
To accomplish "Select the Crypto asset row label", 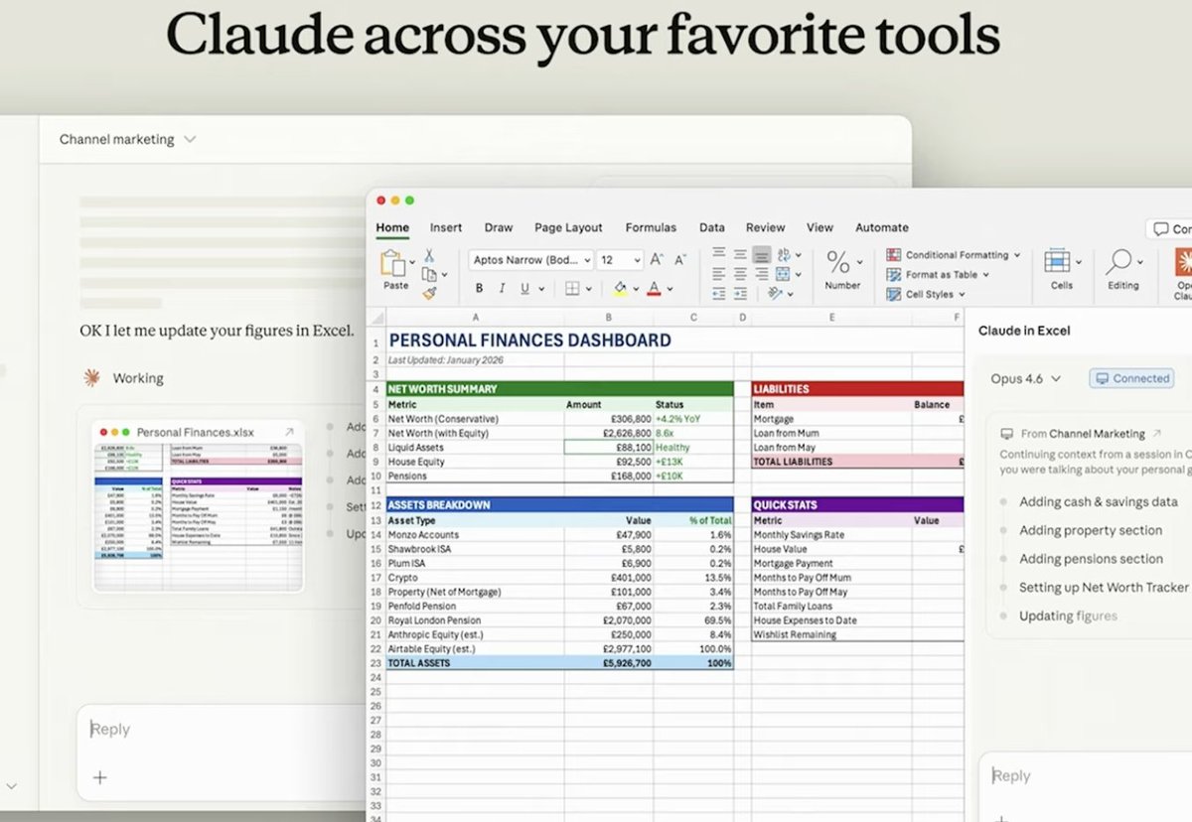I will point(404,578).
